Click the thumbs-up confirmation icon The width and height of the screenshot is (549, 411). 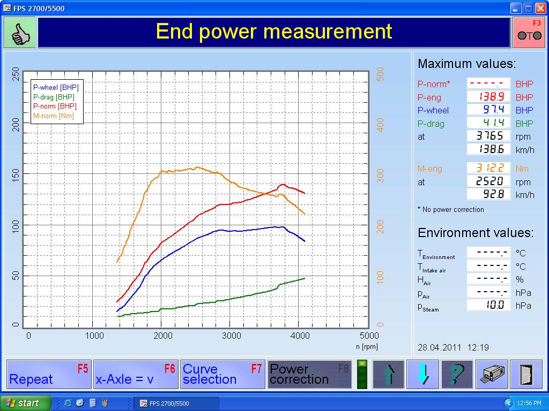(20, 33)
